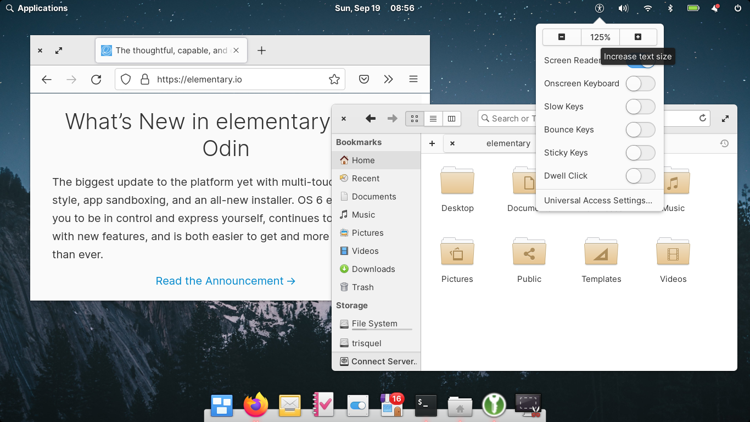Viewport: 750px width, 422px height.
Task: Open the password keys app in dock
Action: pos(494,405)
